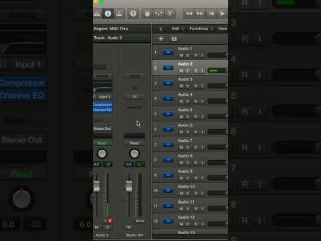The height and width of the screenshot is (241, 321).
Task: Click the Quick Help question mark icon
Action: [133, 14]
